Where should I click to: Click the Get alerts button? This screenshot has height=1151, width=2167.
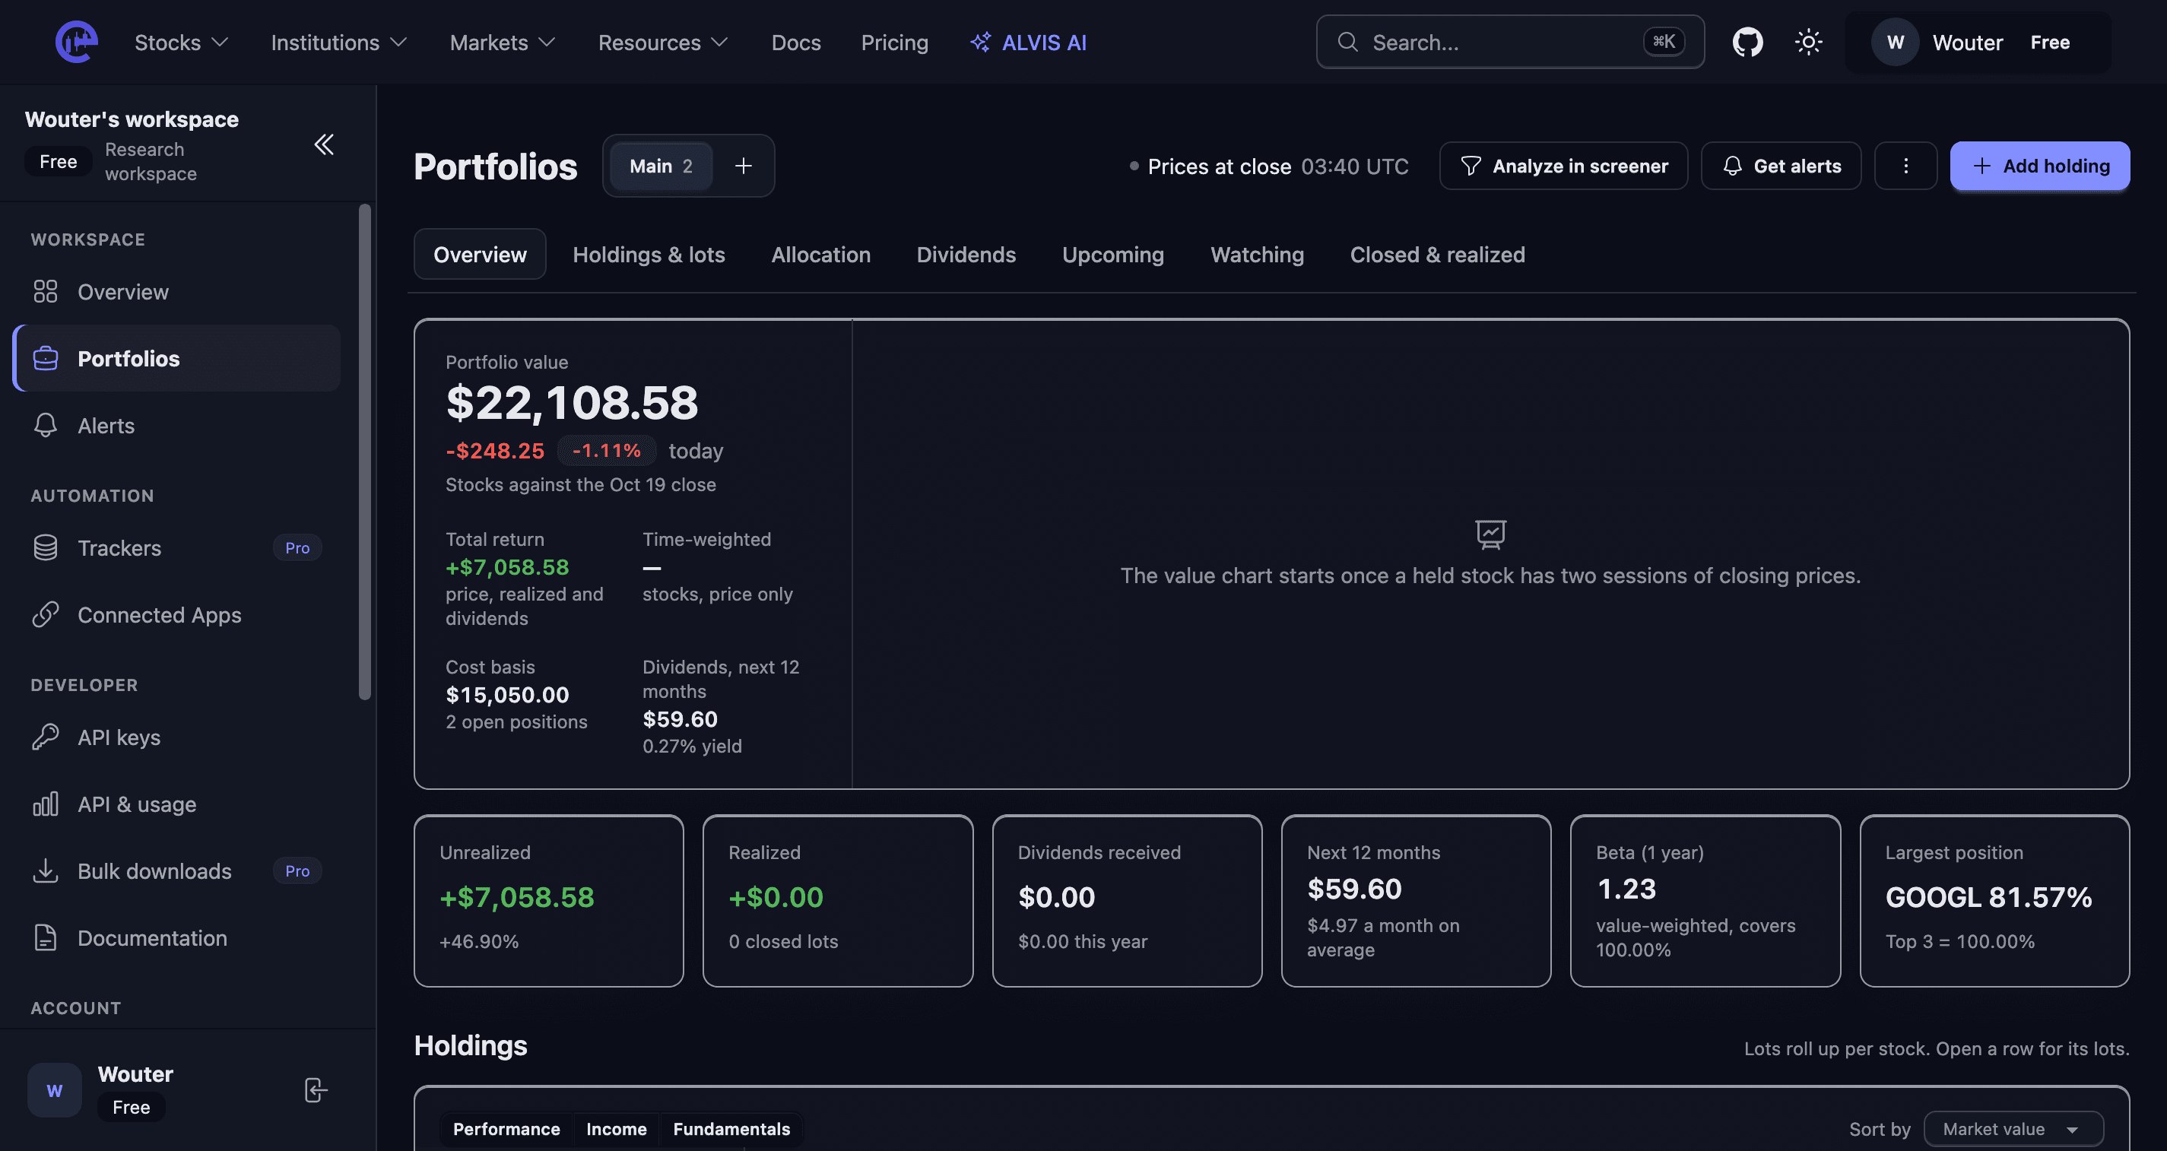(x=1781, y=166)
